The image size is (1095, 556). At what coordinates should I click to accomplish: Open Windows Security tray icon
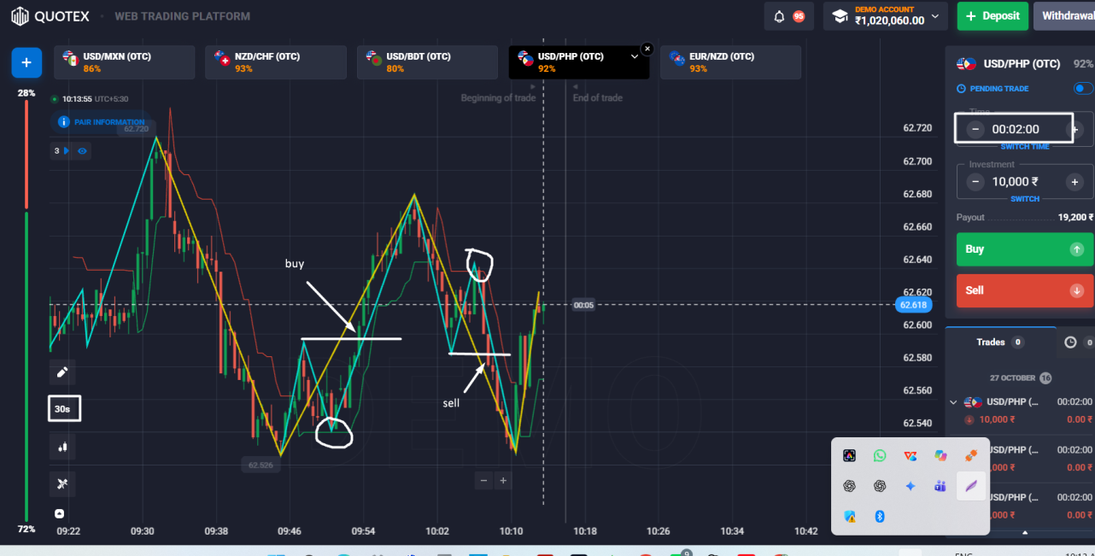tap(849, 516)
